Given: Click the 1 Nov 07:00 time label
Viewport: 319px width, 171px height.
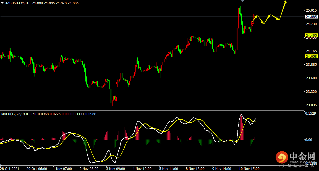Looking at the screenshot, I should click(x=62, y=169).
